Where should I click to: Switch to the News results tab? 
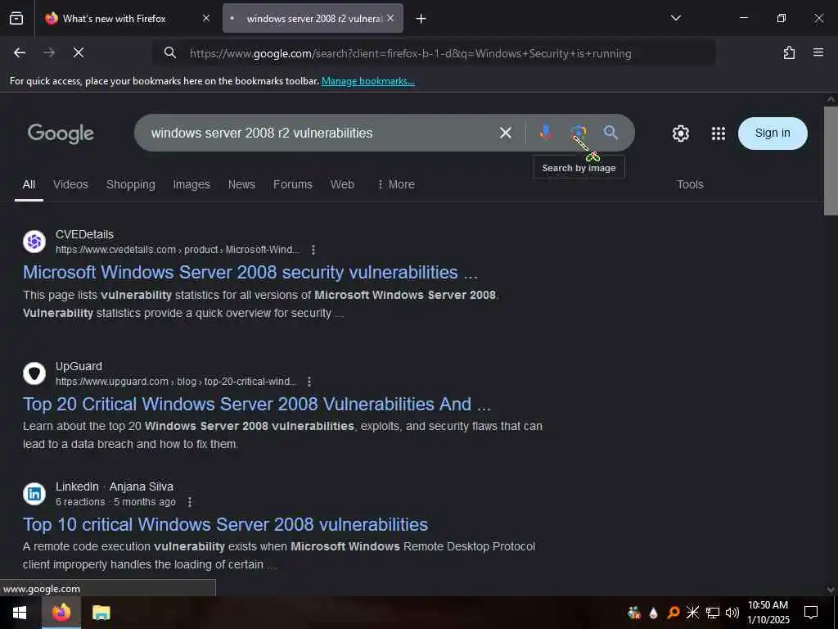coord(241,184)
